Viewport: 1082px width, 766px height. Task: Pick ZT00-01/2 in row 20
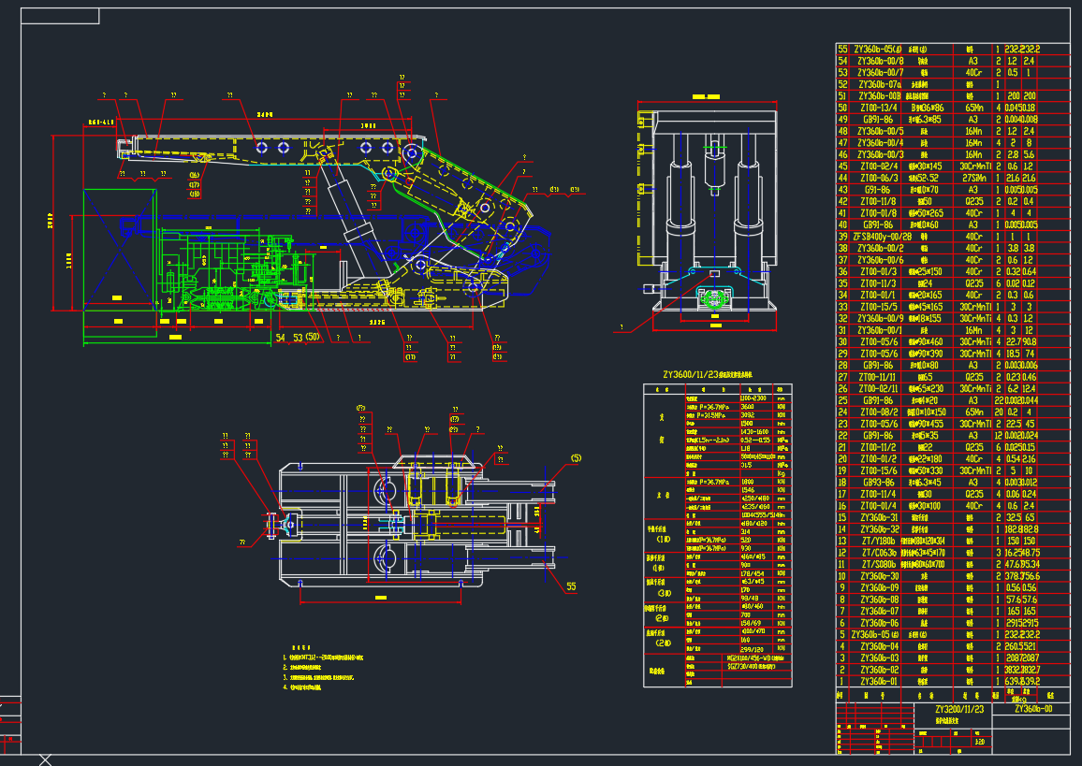pyautogui.click(x=879, y=460)
